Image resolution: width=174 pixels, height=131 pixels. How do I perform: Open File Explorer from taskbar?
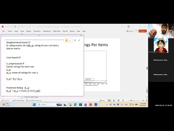point(70,105)
